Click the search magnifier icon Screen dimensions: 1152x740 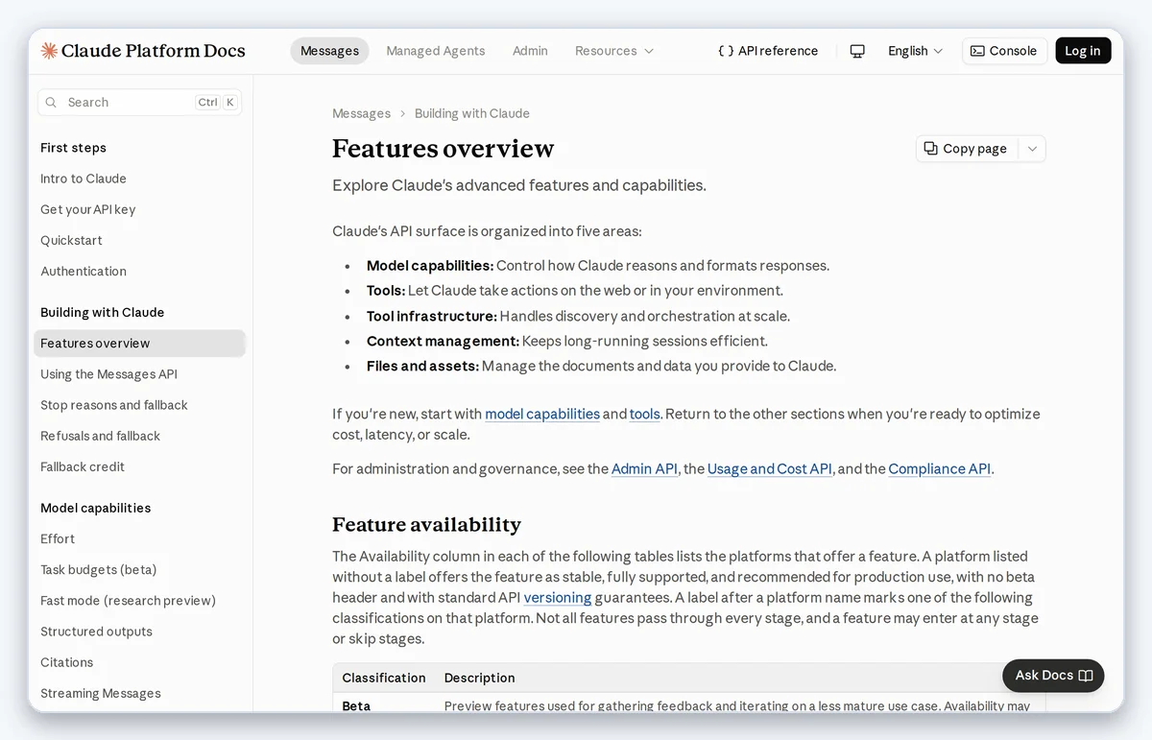click(51, 103)
